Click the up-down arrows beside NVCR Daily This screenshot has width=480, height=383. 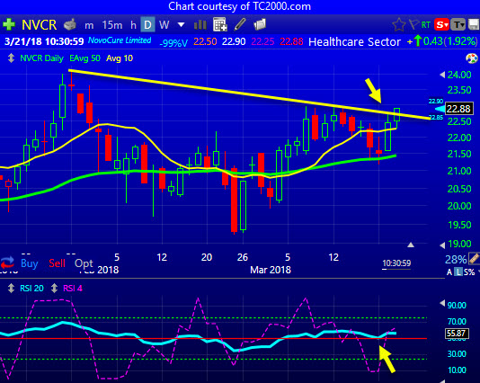point(11,58)
